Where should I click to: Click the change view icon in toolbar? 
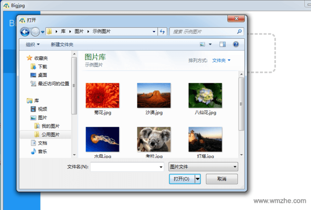pos(203,45)
